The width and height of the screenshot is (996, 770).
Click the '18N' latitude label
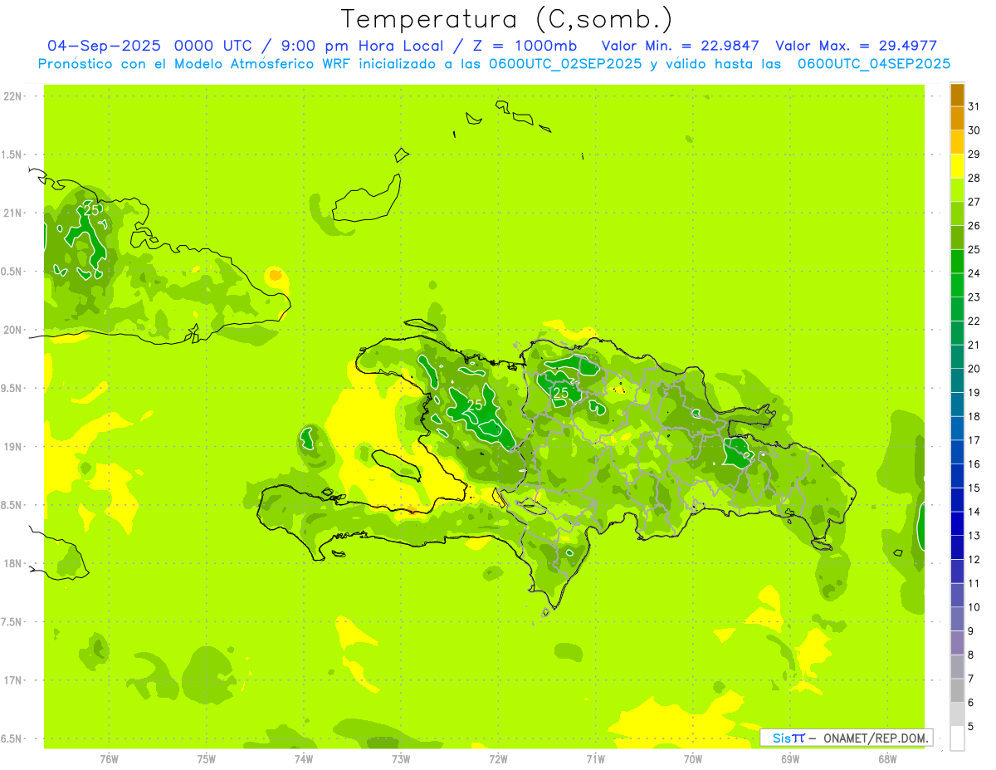(x=13, y=564)
